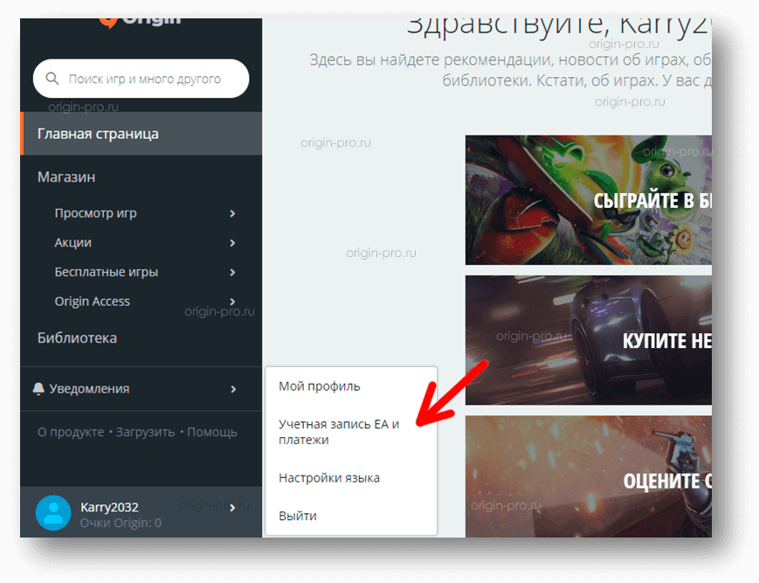Screen dimensions: 759x583
Task: Expand the Уведомления chevron
Action: tap(233, 389)
